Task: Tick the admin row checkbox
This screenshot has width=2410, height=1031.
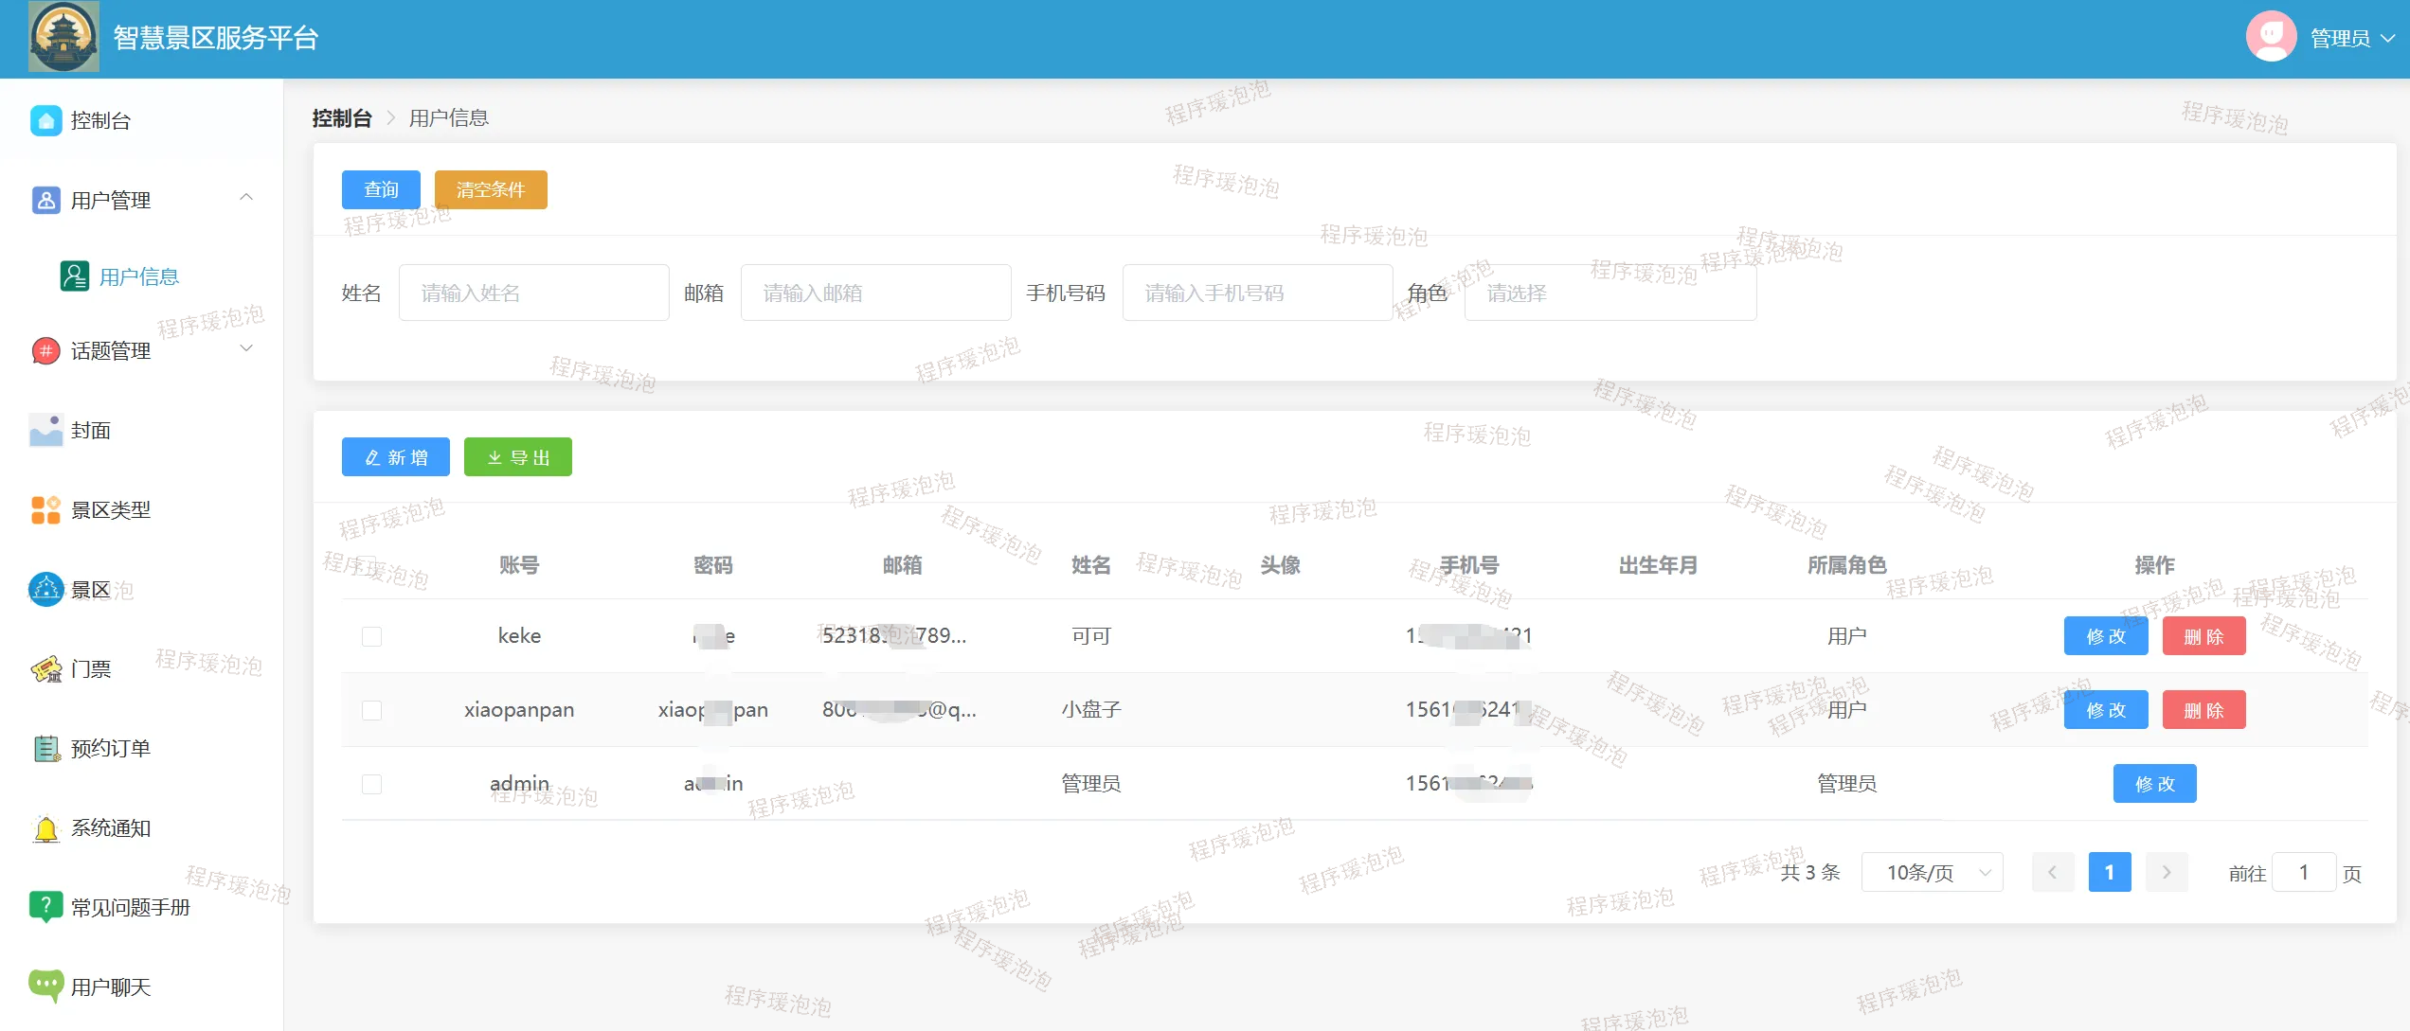Action: (x=371, y=784)
